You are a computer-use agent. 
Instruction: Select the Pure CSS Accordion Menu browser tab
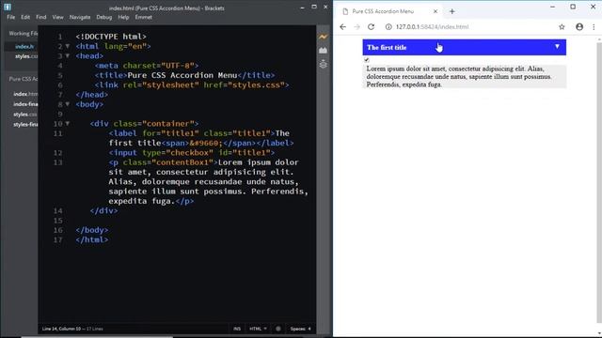coord(389,11)
